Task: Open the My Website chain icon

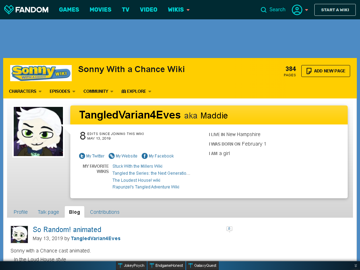Action: coord(111,156)
